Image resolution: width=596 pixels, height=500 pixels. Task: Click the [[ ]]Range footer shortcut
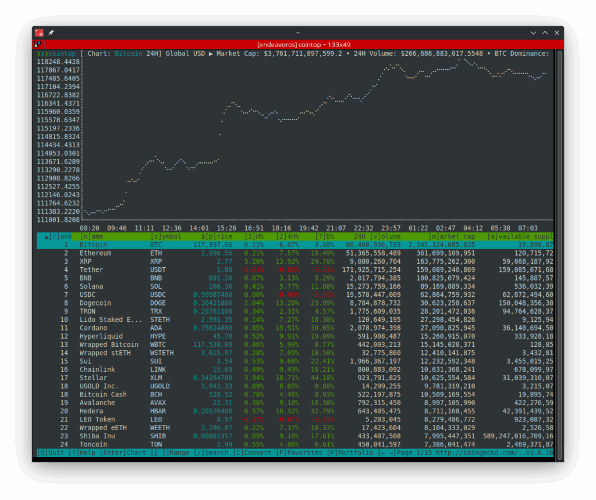tap(169, 453)
